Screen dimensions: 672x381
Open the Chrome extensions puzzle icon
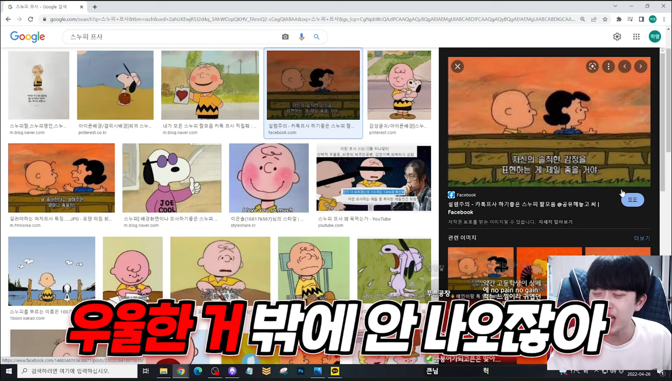tap(619, 19)
